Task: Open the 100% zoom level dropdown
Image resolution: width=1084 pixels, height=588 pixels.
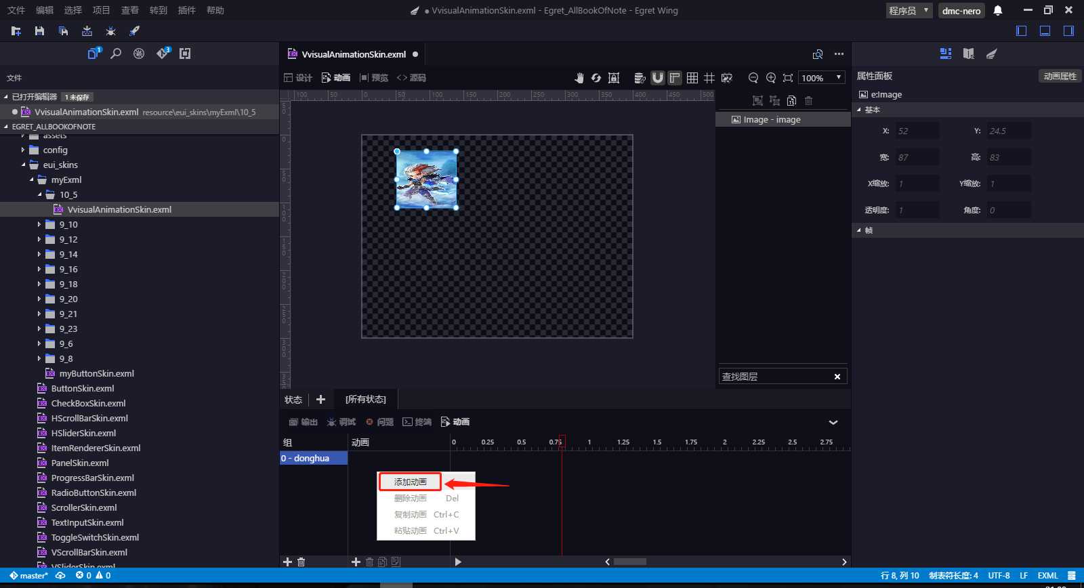Action: pos(822,78)
